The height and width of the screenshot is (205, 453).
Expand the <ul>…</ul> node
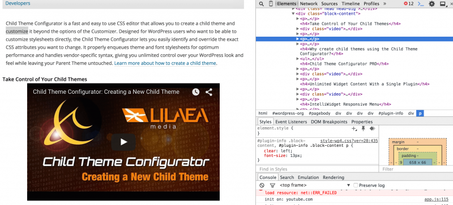298,59
